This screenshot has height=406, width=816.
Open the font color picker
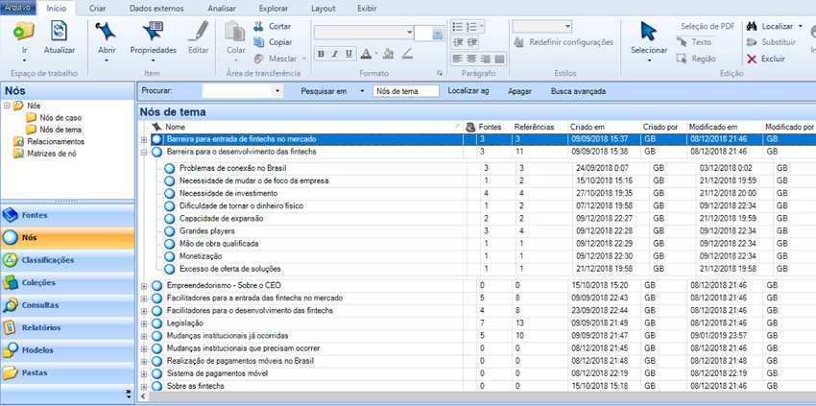[x=369, y=54]
